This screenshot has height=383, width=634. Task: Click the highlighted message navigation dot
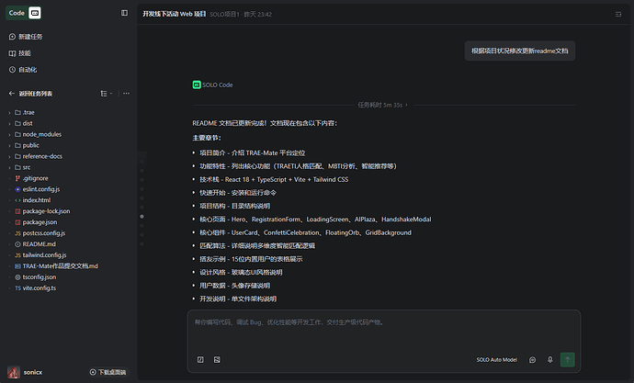(x=142, y=217)
